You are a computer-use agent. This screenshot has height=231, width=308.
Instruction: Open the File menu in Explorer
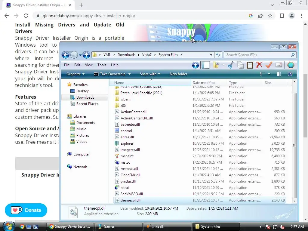[x=67, y=65]
